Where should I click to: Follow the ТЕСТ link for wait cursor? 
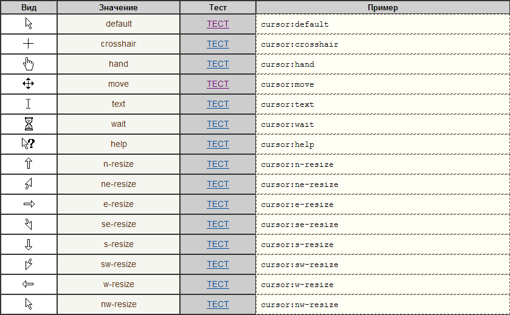click(218, 124)
